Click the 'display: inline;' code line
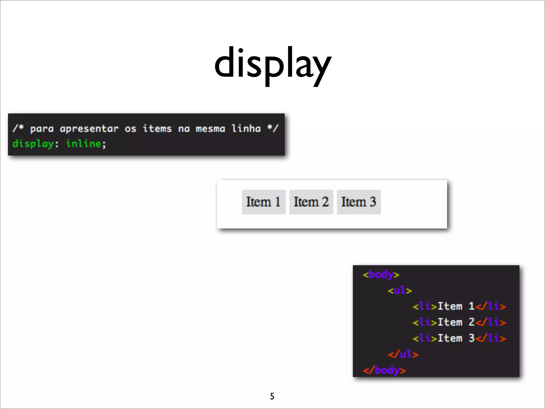 (x=59, y=144)
